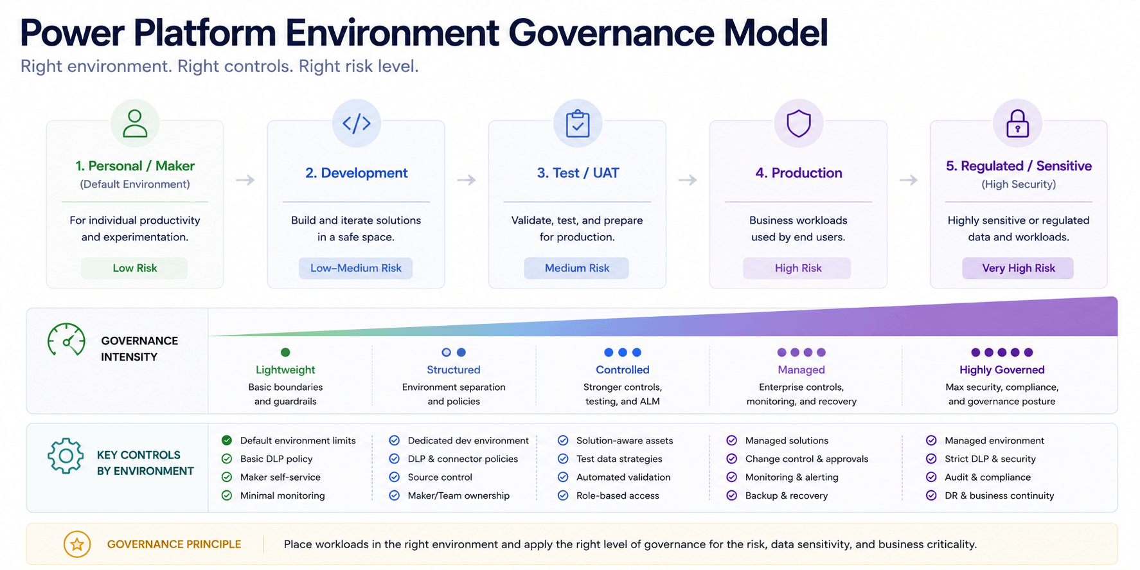Select the check icon beside Role-based access
This screenshot has width=1140, height=570.
[x=563, y=495]
